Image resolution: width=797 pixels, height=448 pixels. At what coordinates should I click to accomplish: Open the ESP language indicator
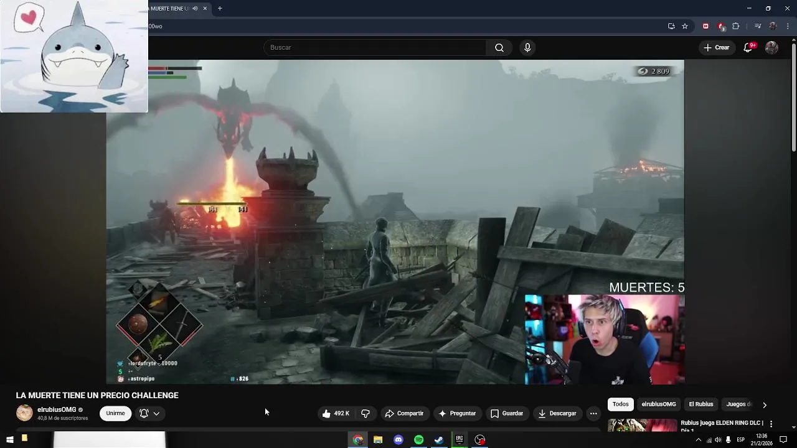tap(740, 440)
